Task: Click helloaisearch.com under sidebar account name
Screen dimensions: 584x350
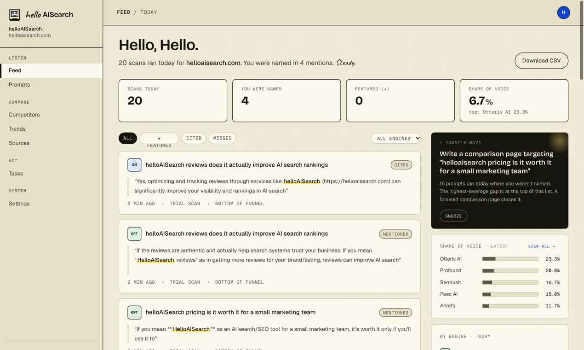Action: (x=29, y=35)
